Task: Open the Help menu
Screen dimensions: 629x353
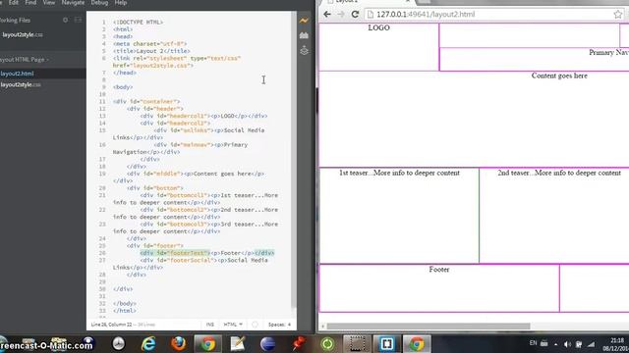Action: [x=121, y=3]
